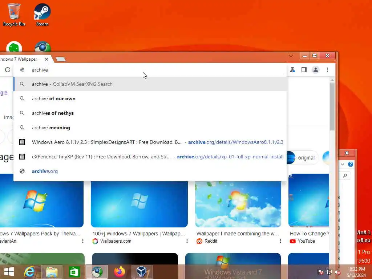Open the browser three-dot menu

[x=327, y=70]
